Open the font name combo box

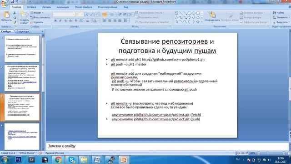pyautogui.click(x=64, y=15)
